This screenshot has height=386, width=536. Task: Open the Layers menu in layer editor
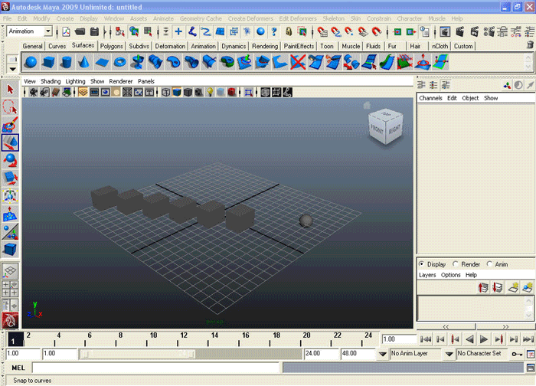427,274
